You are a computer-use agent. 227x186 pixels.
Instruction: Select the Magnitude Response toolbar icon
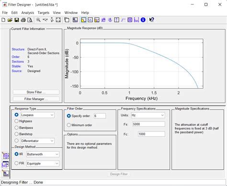[84, 20]
